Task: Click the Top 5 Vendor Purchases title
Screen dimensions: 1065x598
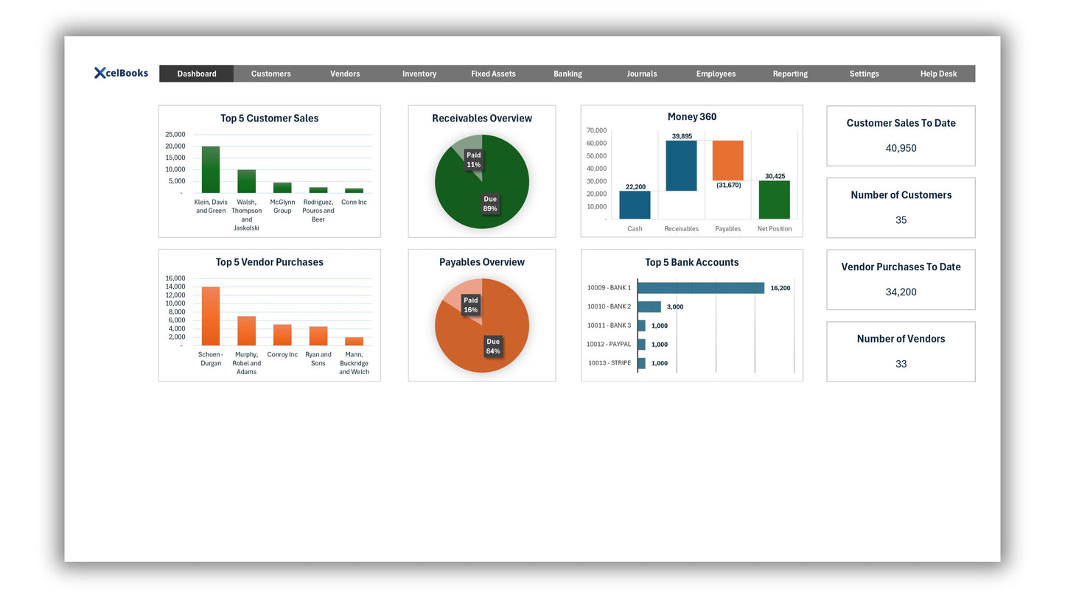Action: click(x=270, y=262)
